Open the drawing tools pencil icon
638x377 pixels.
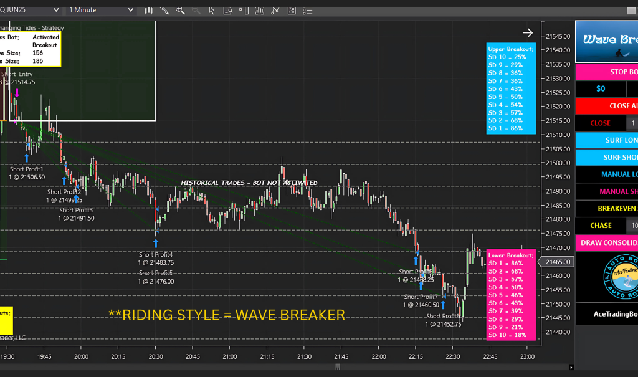(x=164, y=11)
